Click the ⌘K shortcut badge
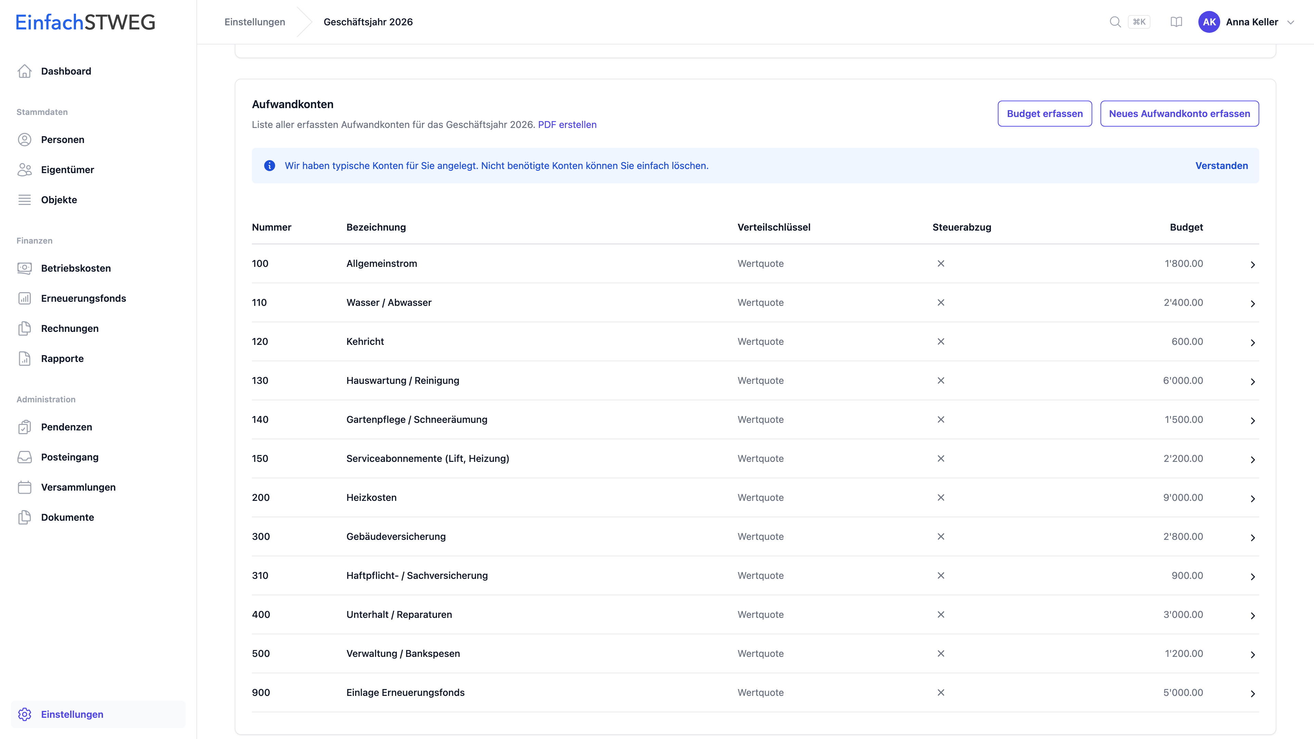Viewport: 1314px width, 739px height. pos(1139,22)
